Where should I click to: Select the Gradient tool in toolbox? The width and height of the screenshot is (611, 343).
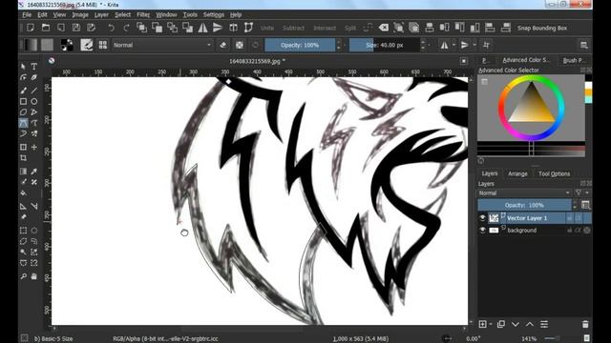click(23, 171)
